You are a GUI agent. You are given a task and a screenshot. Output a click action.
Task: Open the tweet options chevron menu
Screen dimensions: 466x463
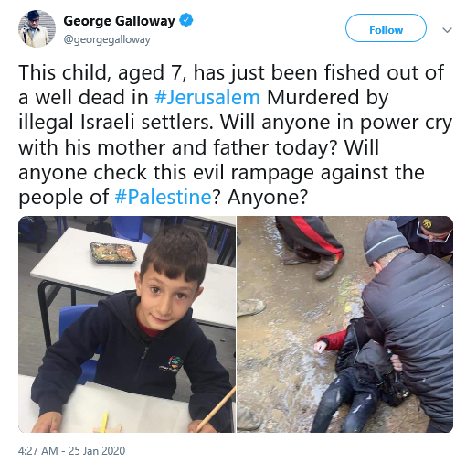pyautogui.click(x=447, y=30)
